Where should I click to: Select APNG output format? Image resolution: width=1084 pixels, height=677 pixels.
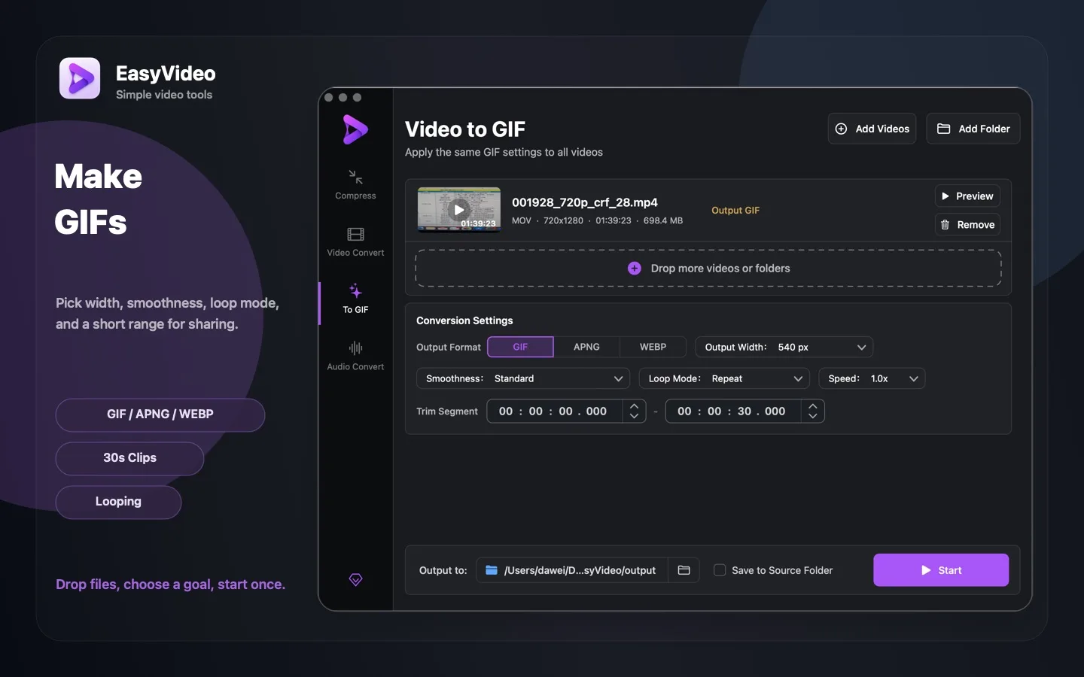[586, 347]
